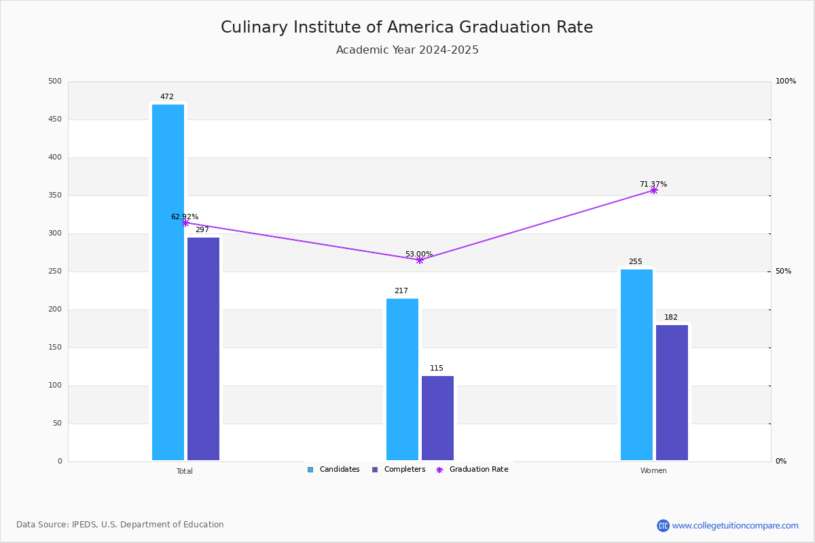Toggle the Graduation Rate series legend label
The width and height of the screenshot is (815, 543).
479,470
